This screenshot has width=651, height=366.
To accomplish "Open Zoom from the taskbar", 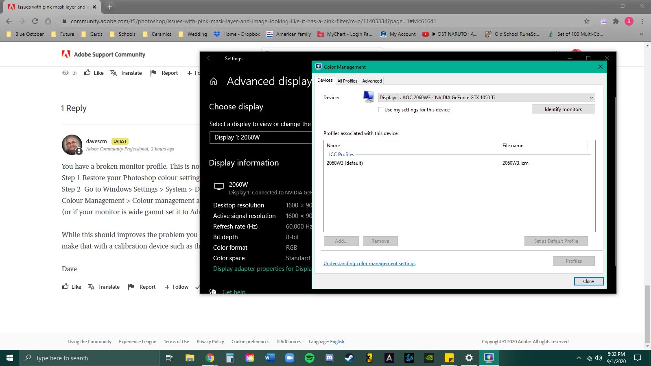I will pos(290,358).
